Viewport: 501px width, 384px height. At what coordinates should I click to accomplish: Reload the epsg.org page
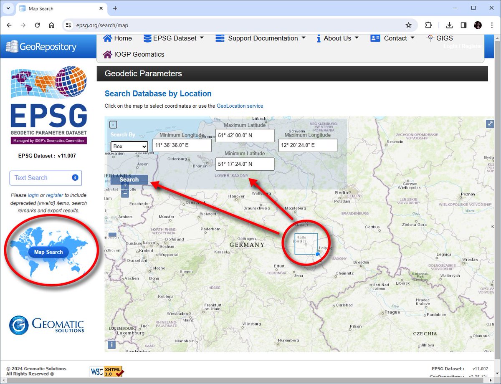click(x=37, y=25)
